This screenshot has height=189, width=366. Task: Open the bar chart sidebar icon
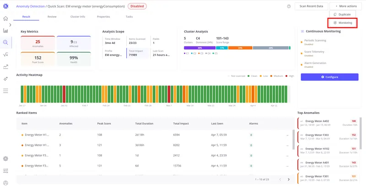pos(5,31)
